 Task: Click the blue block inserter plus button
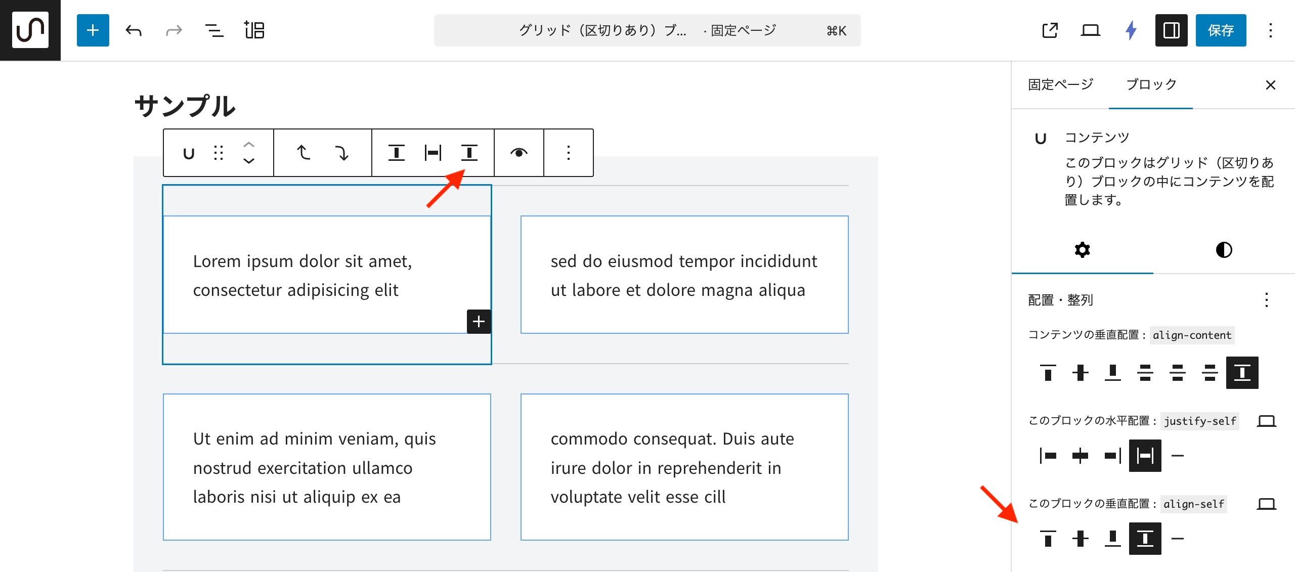93,30
